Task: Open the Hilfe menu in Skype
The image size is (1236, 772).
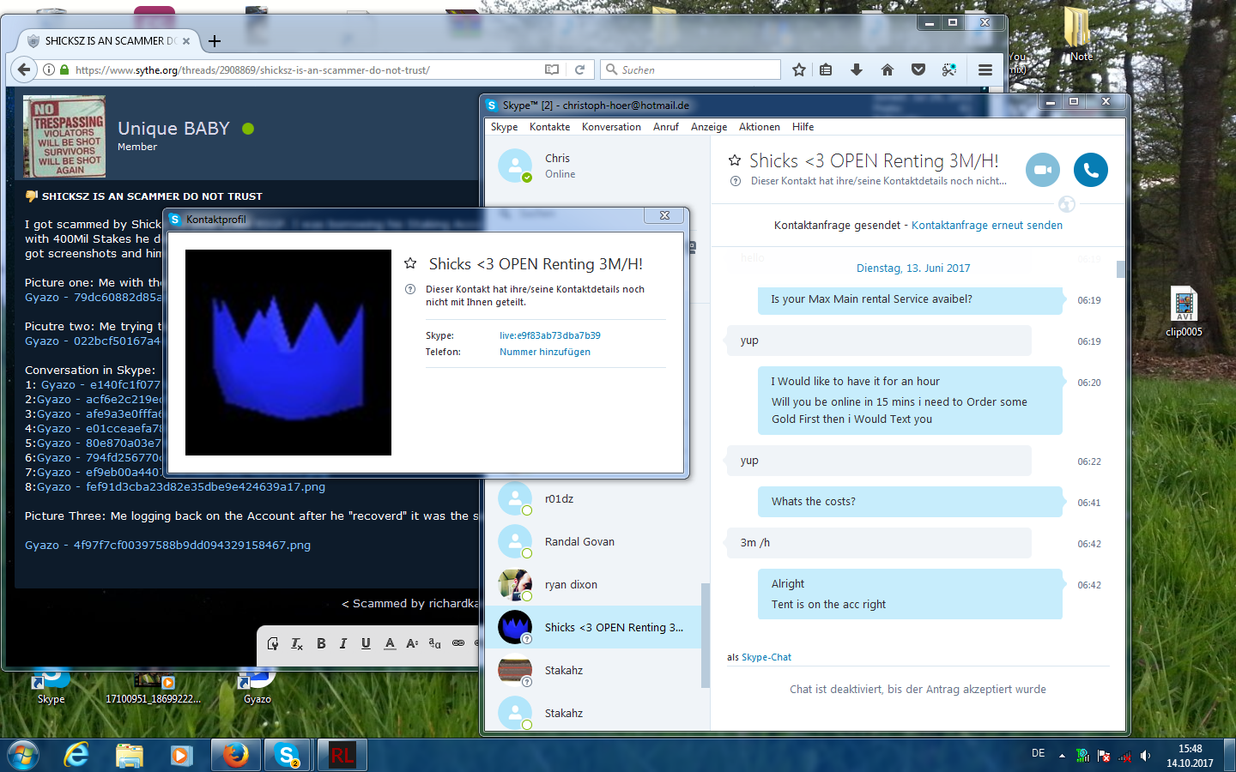Action: click(803, 127)
